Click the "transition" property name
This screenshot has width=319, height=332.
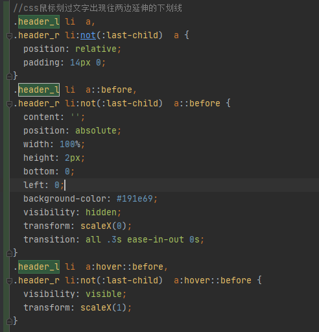point(50,239)
